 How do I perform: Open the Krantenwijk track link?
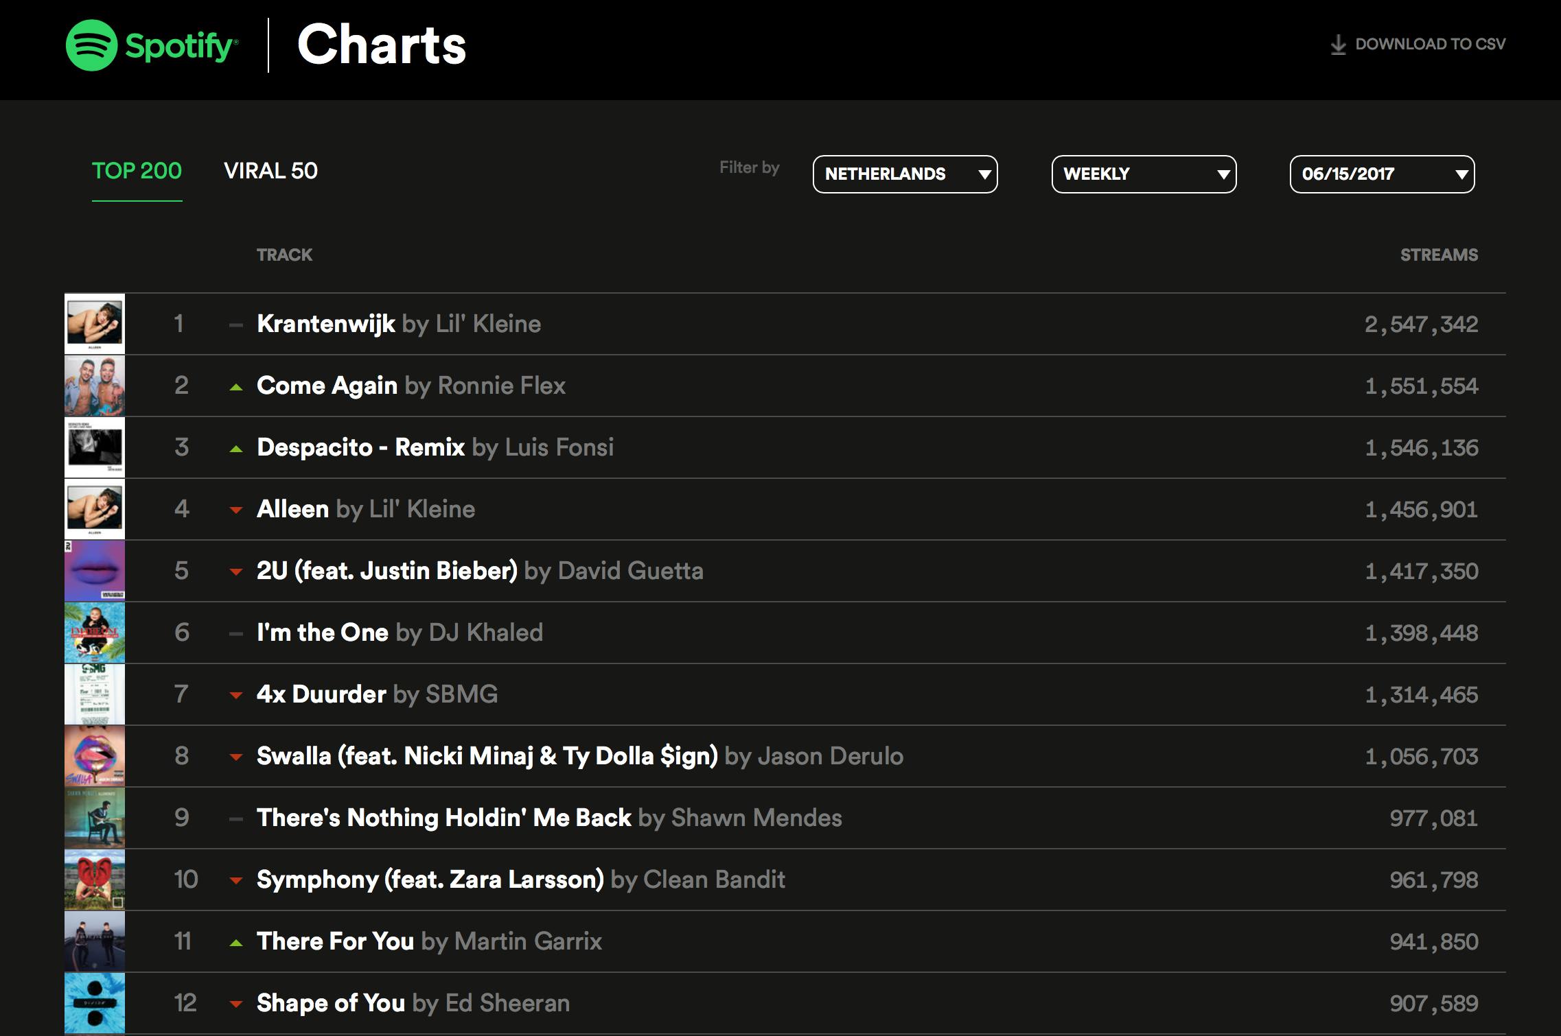coord(326,324)
